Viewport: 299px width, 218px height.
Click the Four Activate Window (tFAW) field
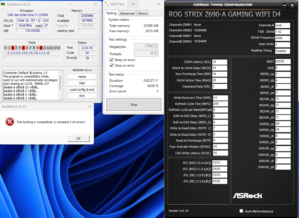coord(220,147)
